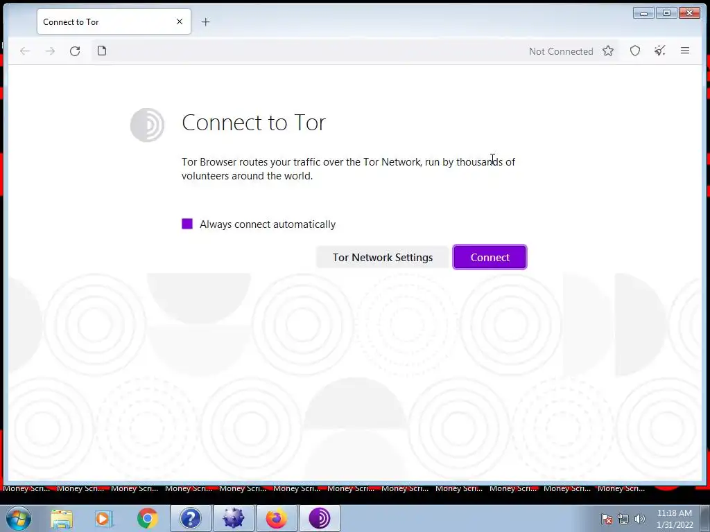Open the security level shield icon
This screenshot has width=710, height=532.
point(635,51)
